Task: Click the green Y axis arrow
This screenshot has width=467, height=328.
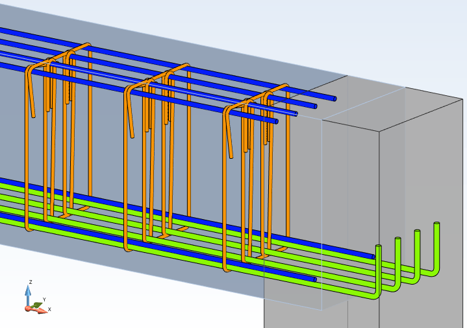Action: [x=37, y=304]
